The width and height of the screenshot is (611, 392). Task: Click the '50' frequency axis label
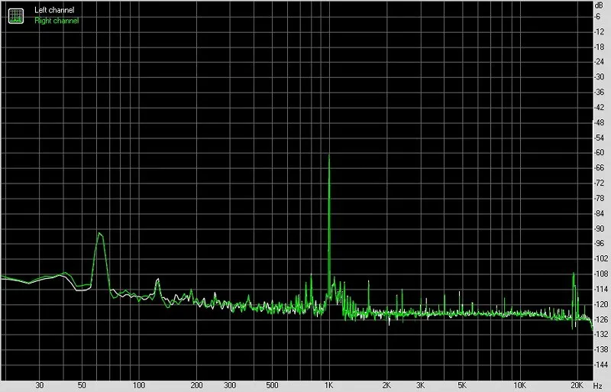82,385
